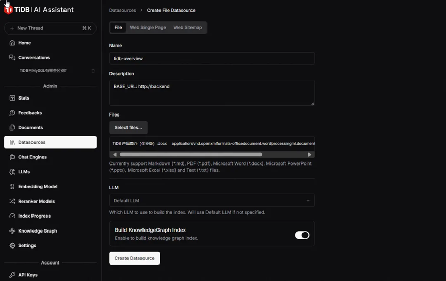Open the Home sidebar icon
The height and width of the screenshot is (281, 446).
[12, 43]
